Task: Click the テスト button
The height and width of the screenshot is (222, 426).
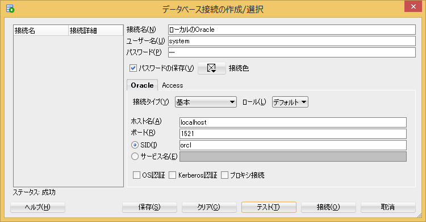Action: pos(269,207)
